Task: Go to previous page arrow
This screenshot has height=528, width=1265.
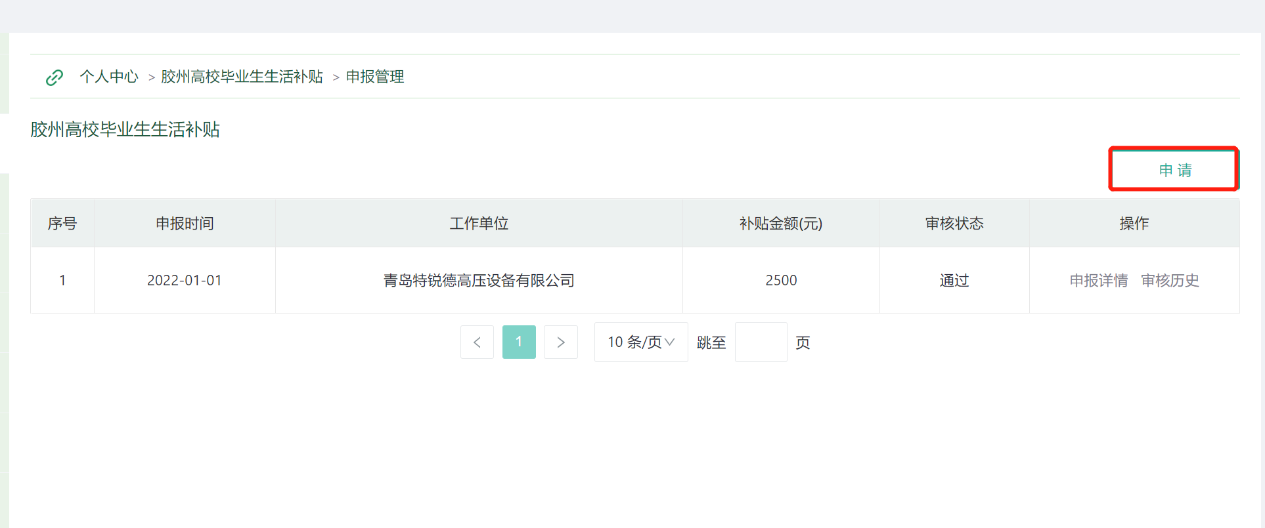Action: coord(477,342)
